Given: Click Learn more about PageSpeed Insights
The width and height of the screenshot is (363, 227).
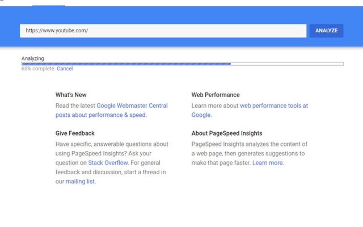Looking at the screenshot, I should (x=267, y=163).
